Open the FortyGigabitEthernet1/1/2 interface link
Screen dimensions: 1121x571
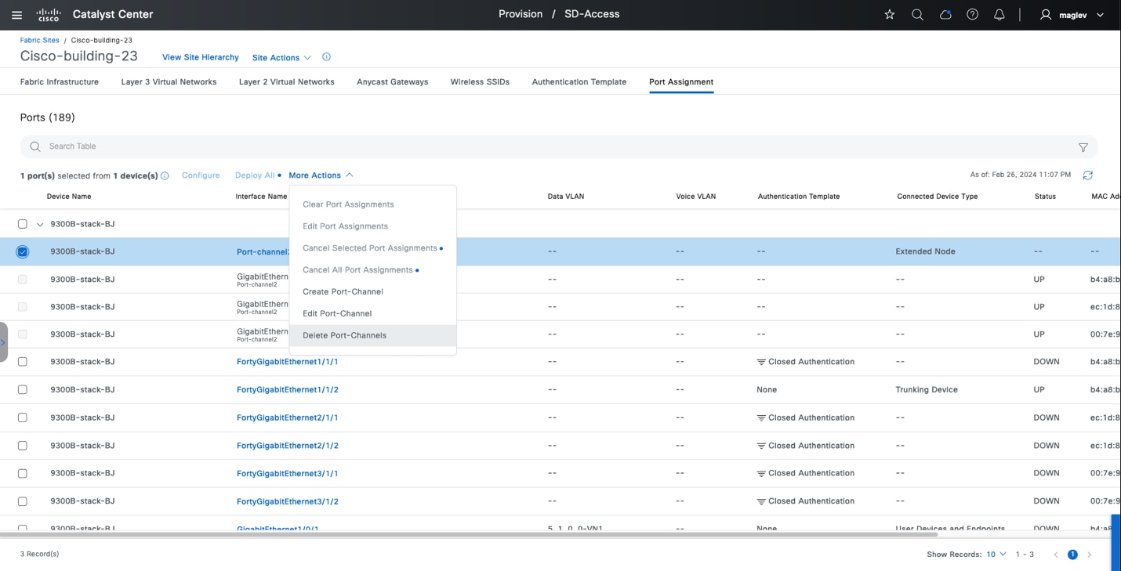pos(287,389)
